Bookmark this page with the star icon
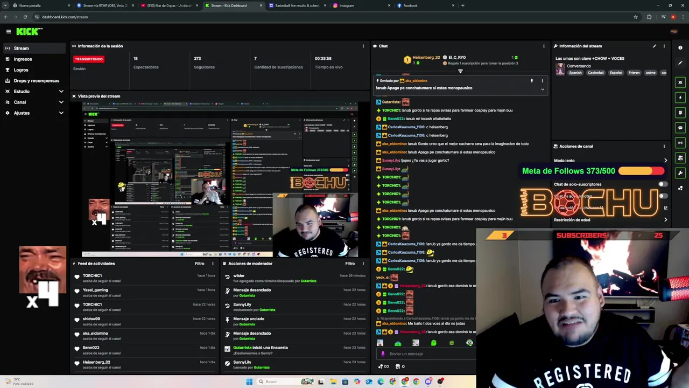 (x=636, y=17)
